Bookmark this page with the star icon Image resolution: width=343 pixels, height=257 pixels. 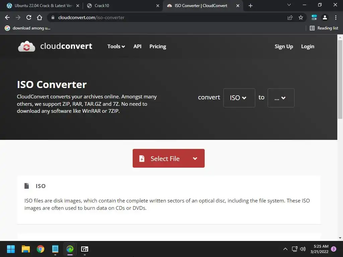coord(301,17)
